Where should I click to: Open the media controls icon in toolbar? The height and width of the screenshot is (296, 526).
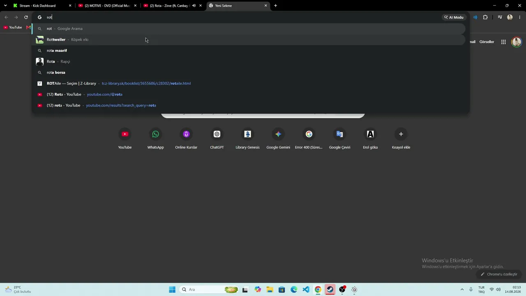point(500,17)
